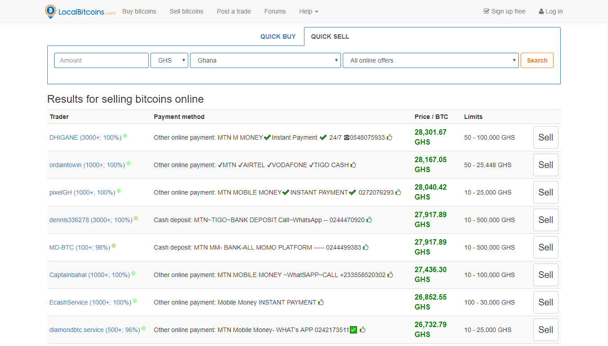Open trader profile pixelGH
Image resolution: width=608 pixels, height=346 pixels.
pos(82,192)
